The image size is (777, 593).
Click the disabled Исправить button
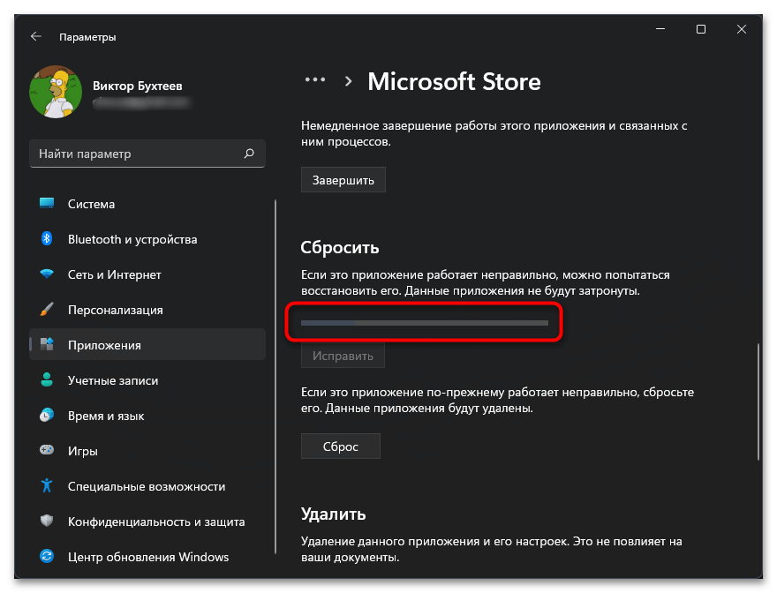343,357
